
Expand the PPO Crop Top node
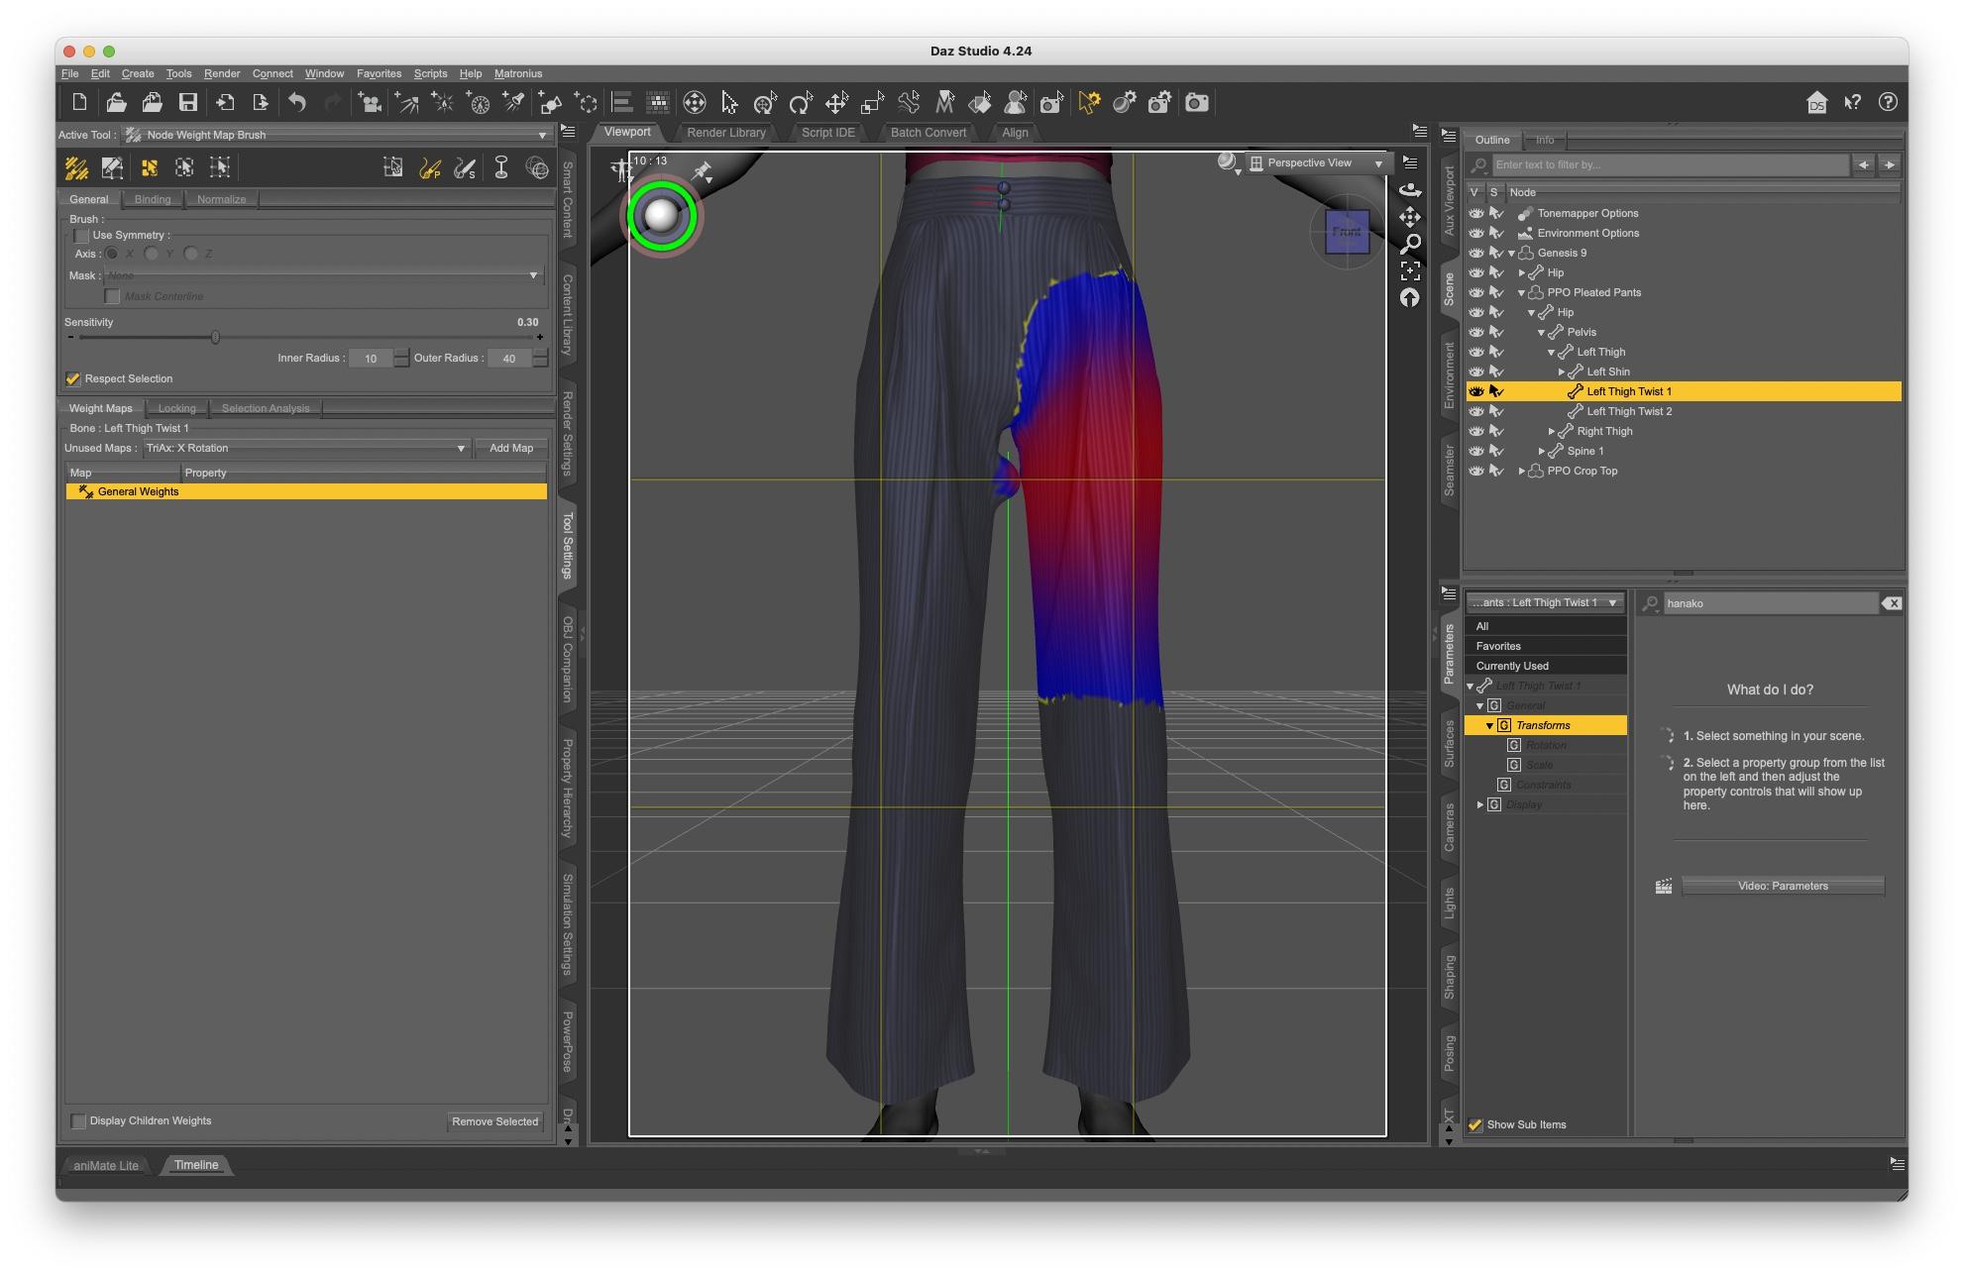tap(1522, 472)
